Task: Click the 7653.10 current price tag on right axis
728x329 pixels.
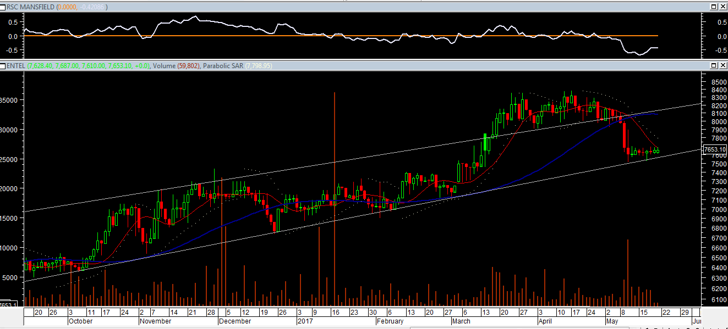Action: (714, 149)
